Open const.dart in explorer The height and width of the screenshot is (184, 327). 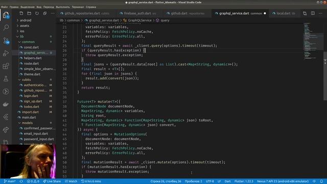(31, 48)
